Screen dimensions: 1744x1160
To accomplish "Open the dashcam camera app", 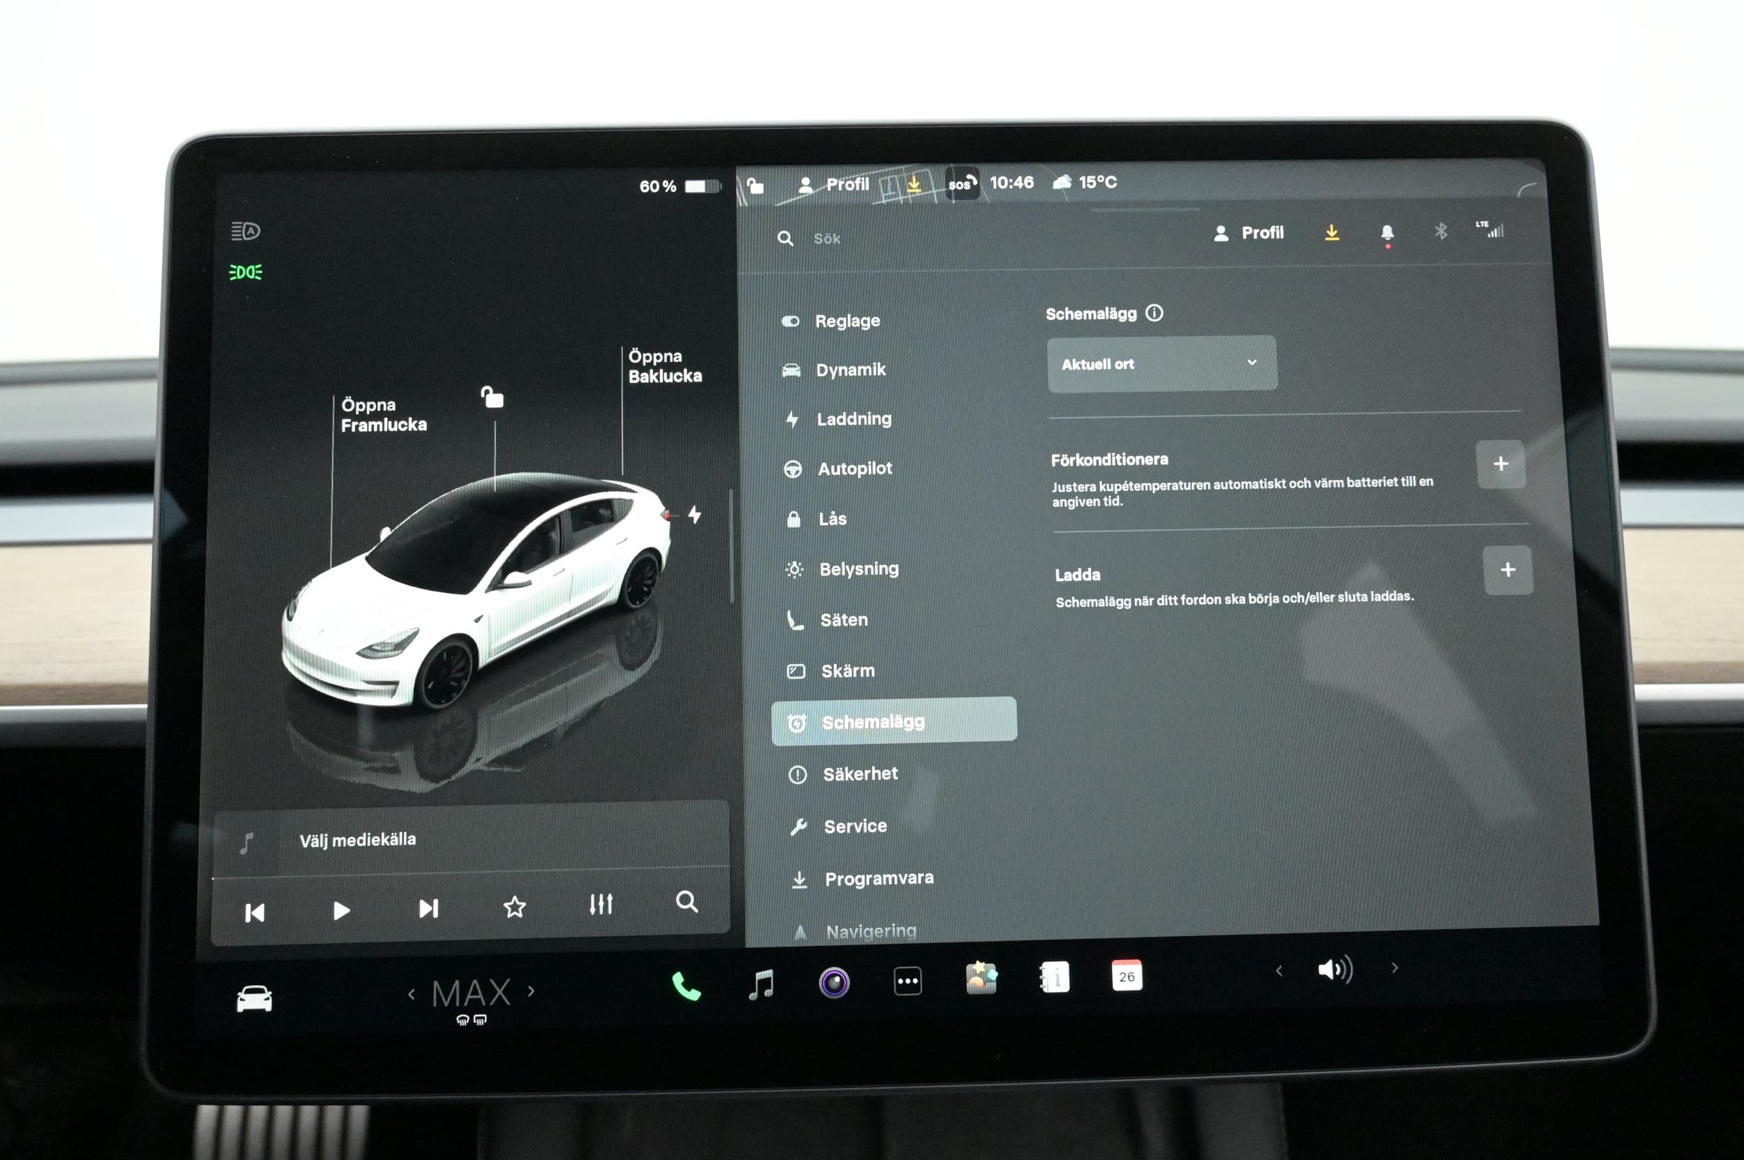I will tap(834, 984).
